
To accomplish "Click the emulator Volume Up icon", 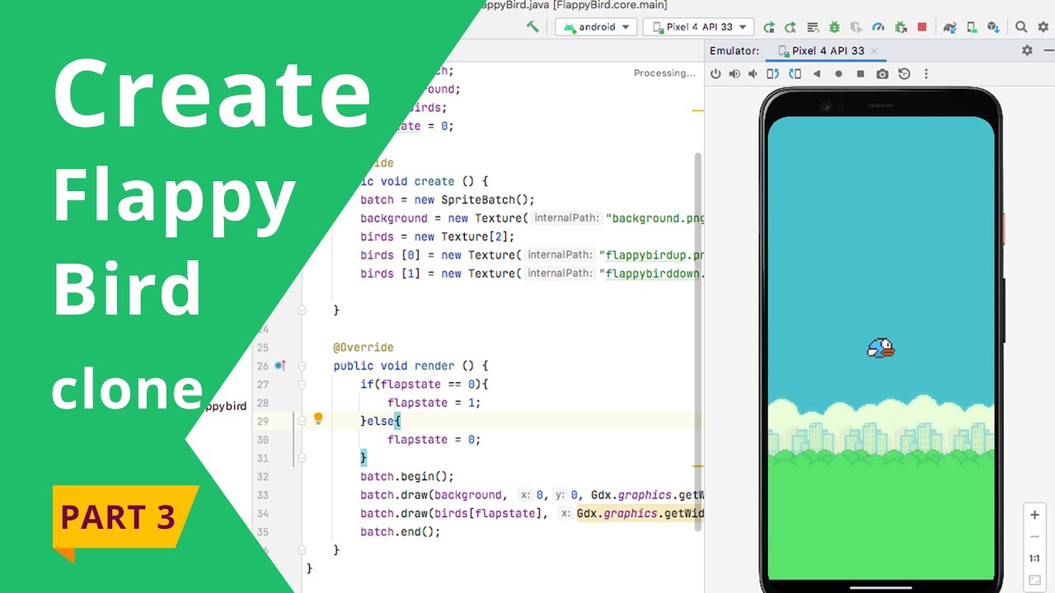I will point(734,73).
